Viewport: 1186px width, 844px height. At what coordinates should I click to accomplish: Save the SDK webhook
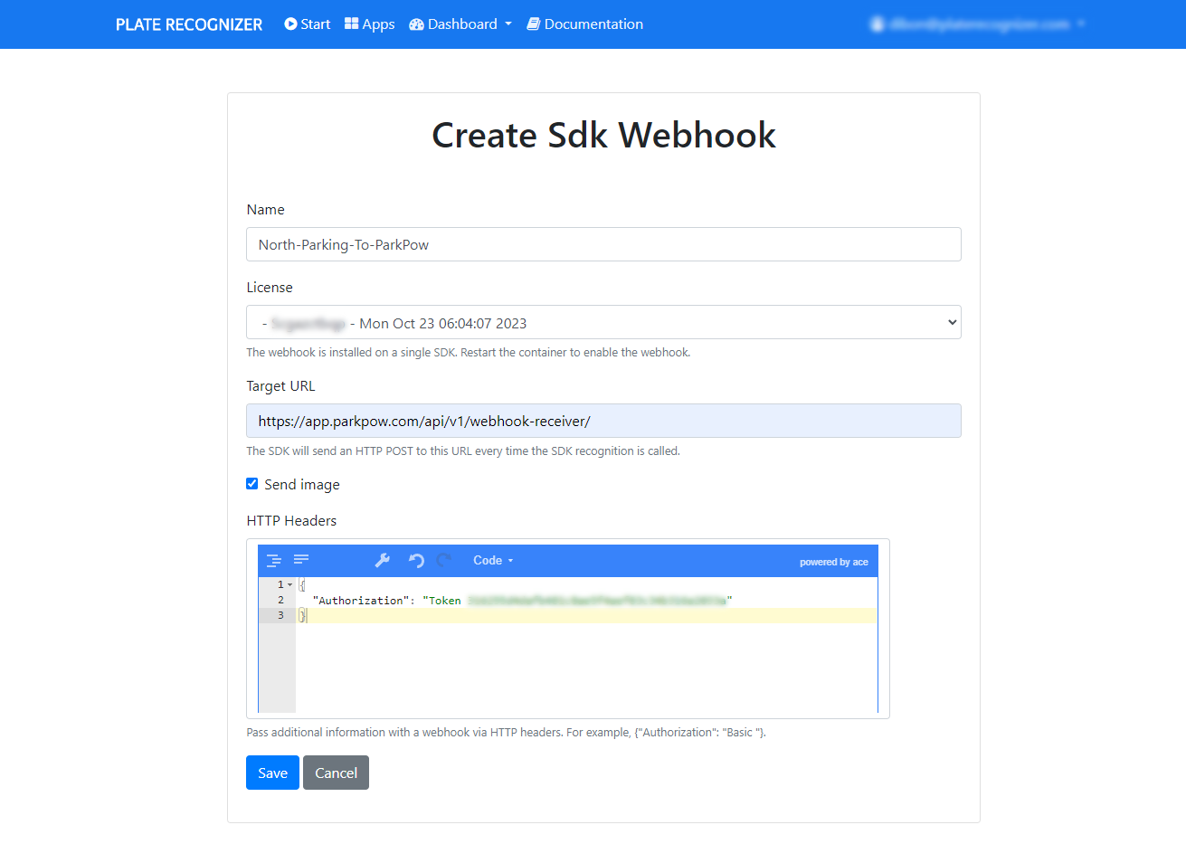pyautogui.click(x=272, y=773)
